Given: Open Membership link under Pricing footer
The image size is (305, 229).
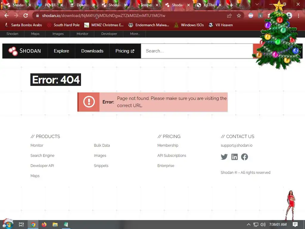Looking at the screenshot, I should click(168, 146).
